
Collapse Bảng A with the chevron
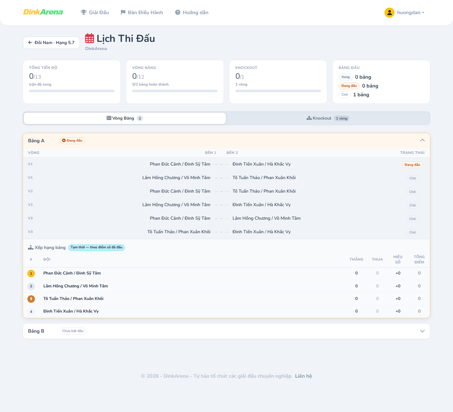tap(422, 140)
